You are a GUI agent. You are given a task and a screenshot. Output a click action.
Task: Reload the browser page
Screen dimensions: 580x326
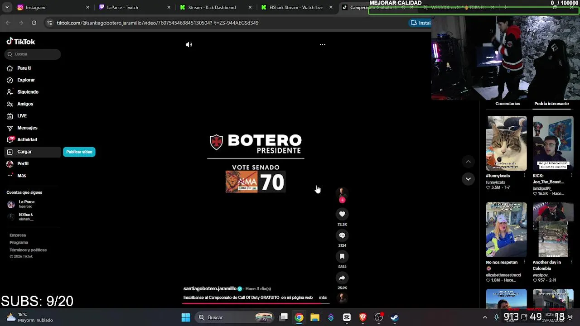coord(34,23)
